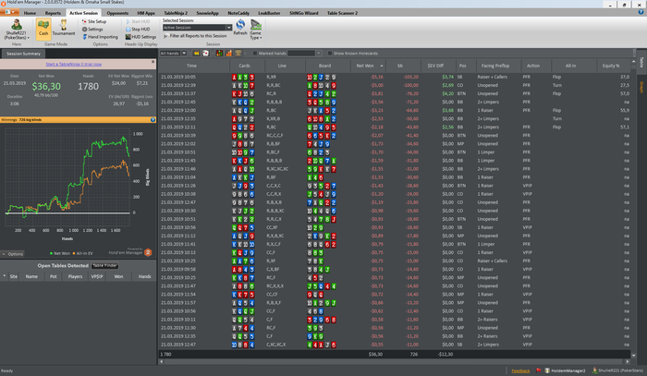Image resolution: width=647 pixels, height=376 pixels.
Task: Sort open tables by VP$IP header
Action: click(96, 276)
